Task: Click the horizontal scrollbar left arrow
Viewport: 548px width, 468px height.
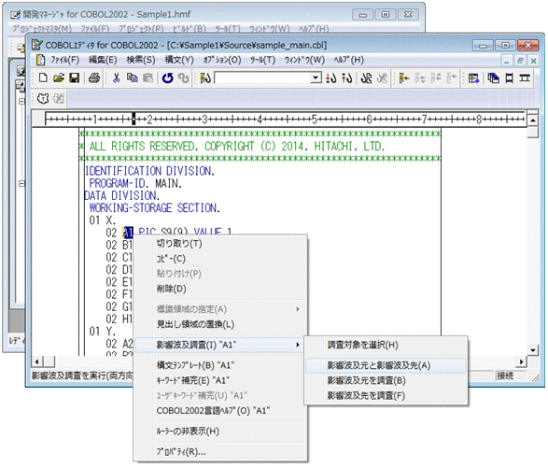Action: click(x=37, y=362)
